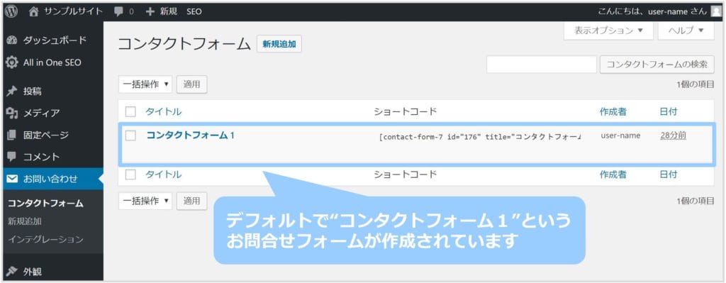Open the ダッシュボード dashboard icon
726x283 pixels.
[x=12, y=40]
